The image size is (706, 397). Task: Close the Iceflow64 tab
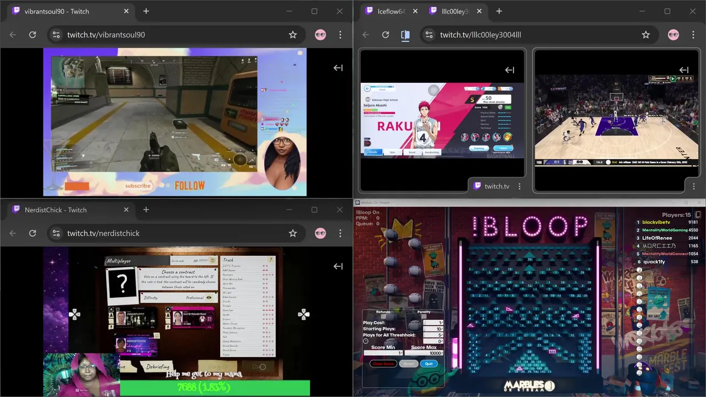click(415, 11)
